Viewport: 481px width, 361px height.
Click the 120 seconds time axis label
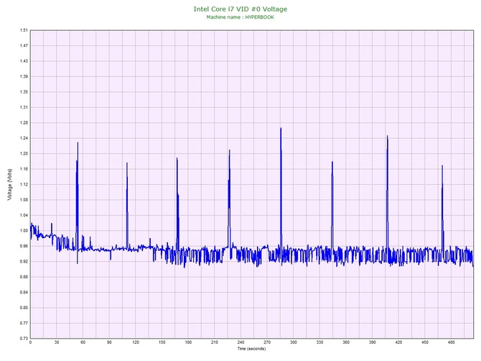tap(136, 342)
